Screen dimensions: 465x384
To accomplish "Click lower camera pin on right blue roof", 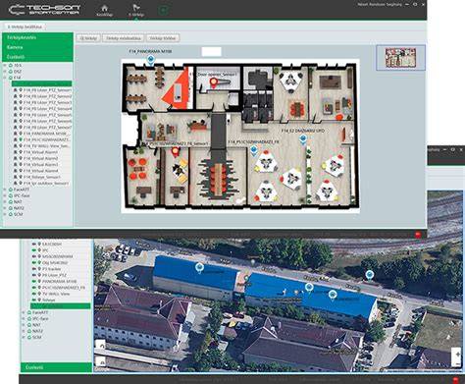I will (x=333, y=296).
